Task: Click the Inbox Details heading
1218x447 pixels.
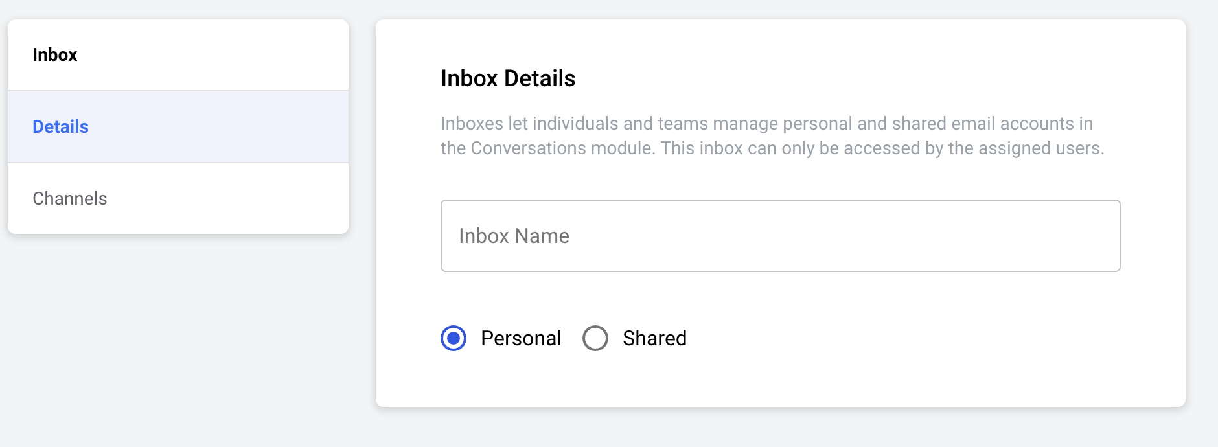Action: pos(508,78)
